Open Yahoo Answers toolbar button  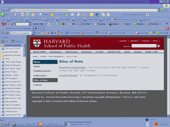click(138, 24)
